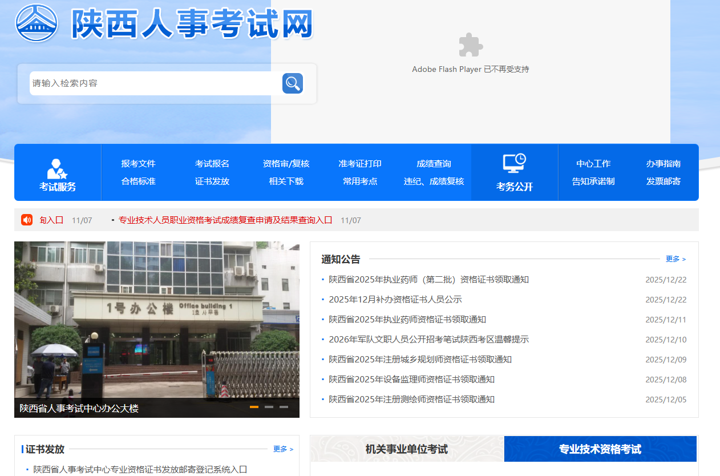The image size is (720, 476).
Task: Open 报考文件 in navigation bar
Action: [138, 164]
